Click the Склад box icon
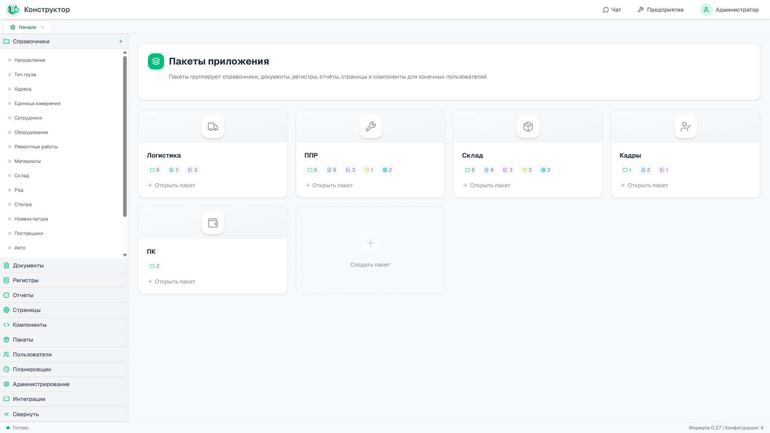Viewport: 770px width, 433px height. point(528,127)
